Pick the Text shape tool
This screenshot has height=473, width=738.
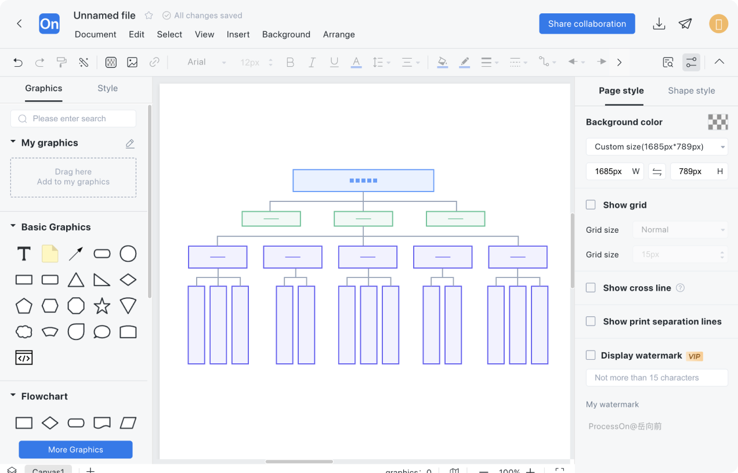click(24, 254)
